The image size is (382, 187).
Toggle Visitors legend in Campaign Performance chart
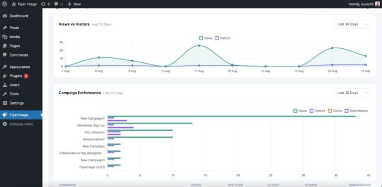(317, 111)
